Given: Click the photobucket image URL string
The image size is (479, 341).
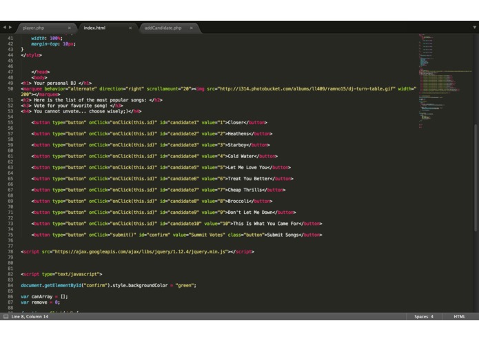Looking at the screenshot, I should (x=307, y=89).
